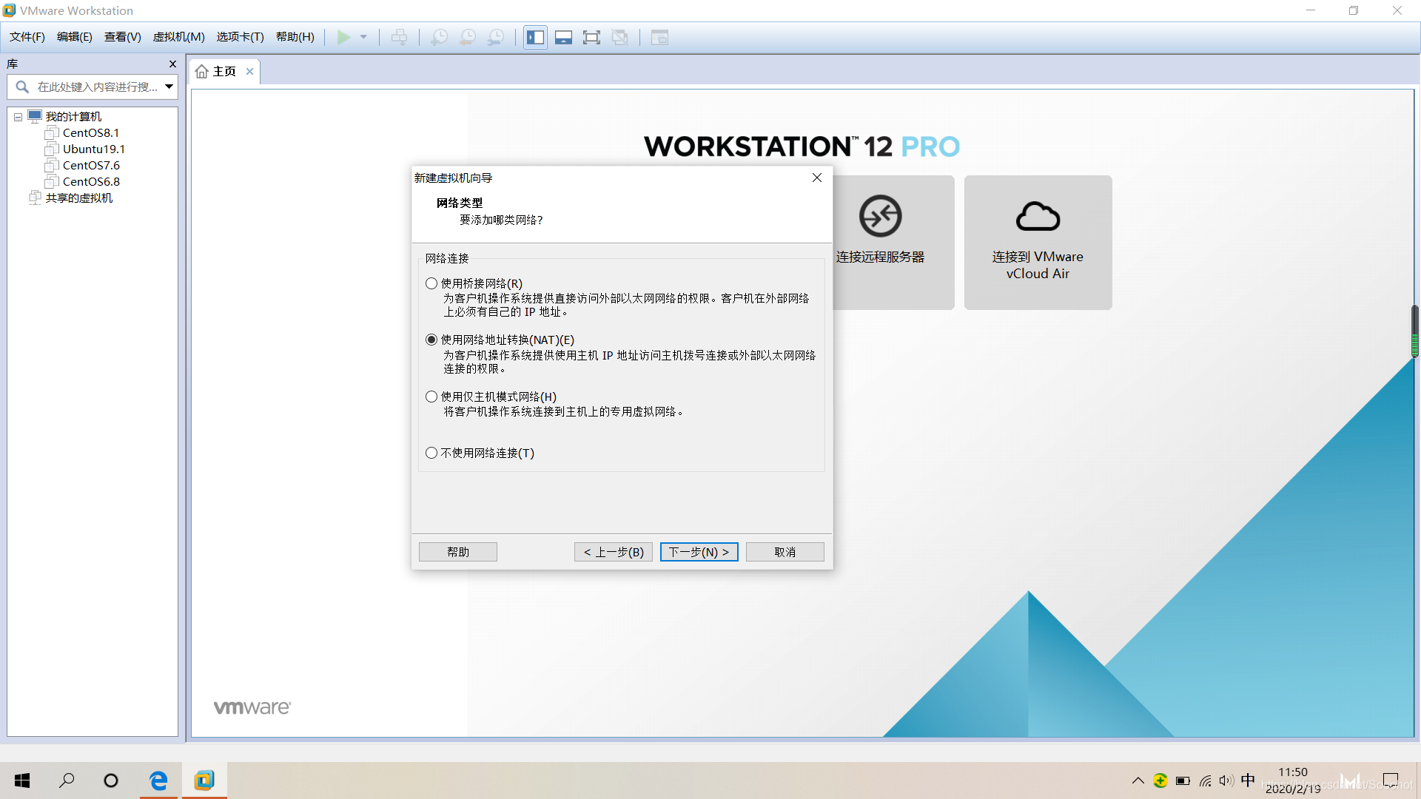The width and height of the screenshot is (1421, 799).
Task: Collapse the 我的计算机 tree node
Action: pyautogui.click(x=18, y=117)
